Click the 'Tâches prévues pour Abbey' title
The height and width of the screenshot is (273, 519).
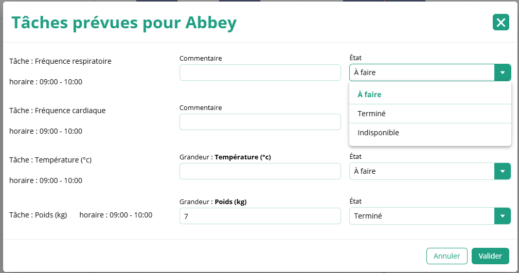tap(124, 23)
